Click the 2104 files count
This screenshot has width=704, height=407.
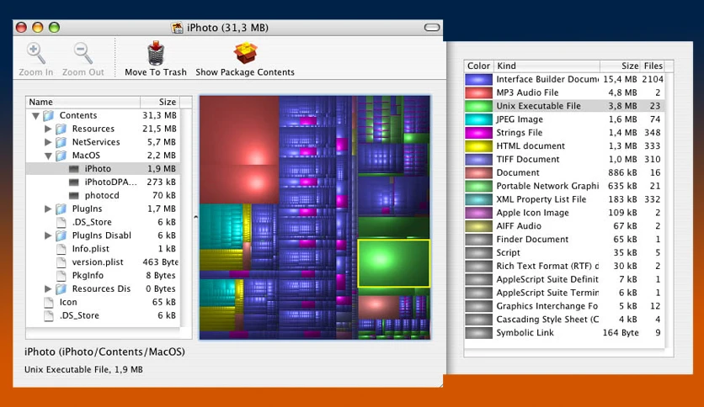[653, 79]
